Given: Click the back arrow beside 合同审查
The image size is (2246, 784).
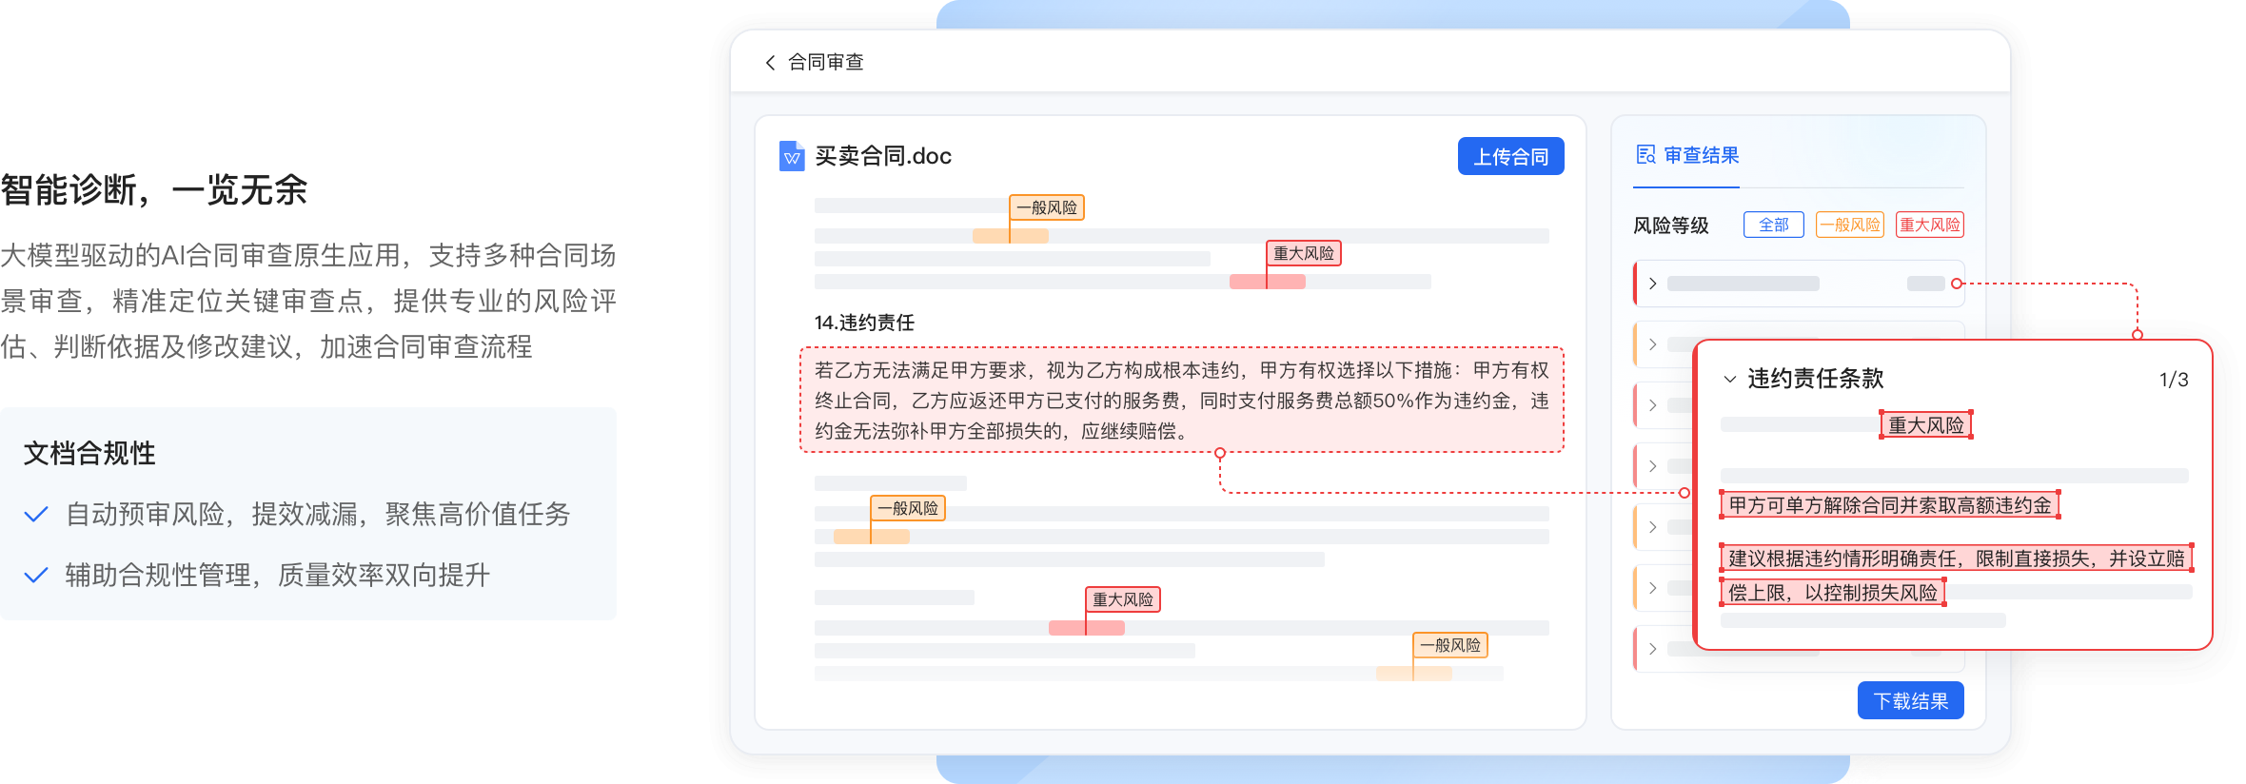Looking at the screenshot, I should click(x=770, y=63).
